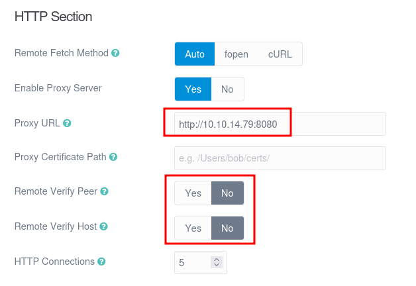The height and width of the screenshot is (286, 416).
Task: Switch remote fetch method to fopen
Action: tap(236, 54)
